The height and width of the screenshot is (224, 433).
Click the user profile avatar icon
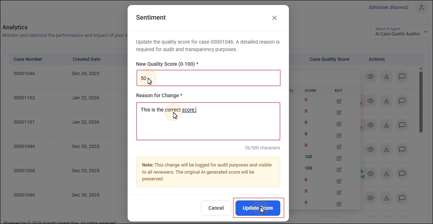[421, 8]
